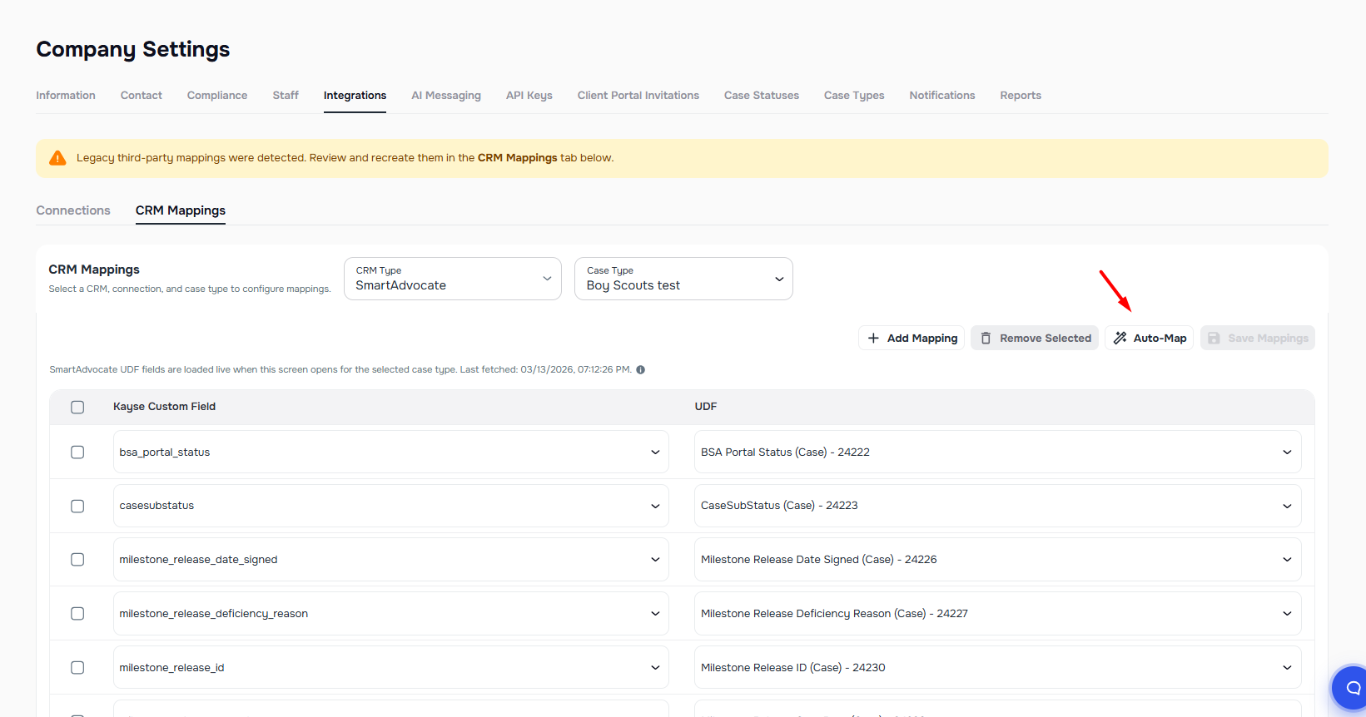Open the API Keys tab
This screenshot has width=1366, height=717.
coord(529,96)
